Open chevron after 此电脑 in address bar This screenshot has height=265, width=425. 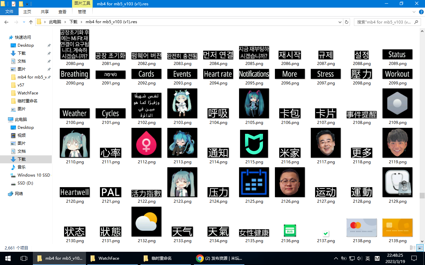65,22
